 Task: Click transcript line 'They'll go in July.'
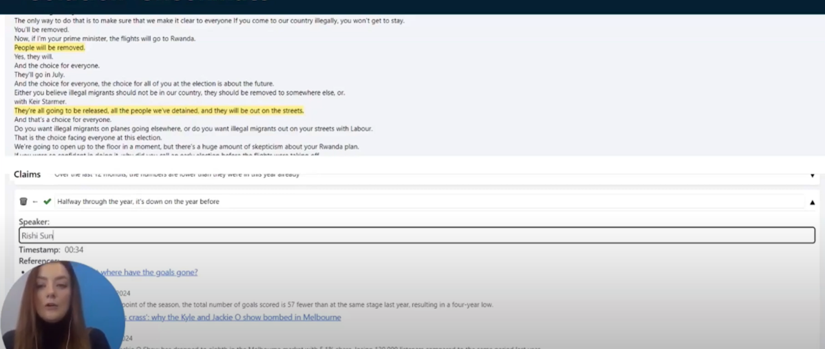point(39,74)
